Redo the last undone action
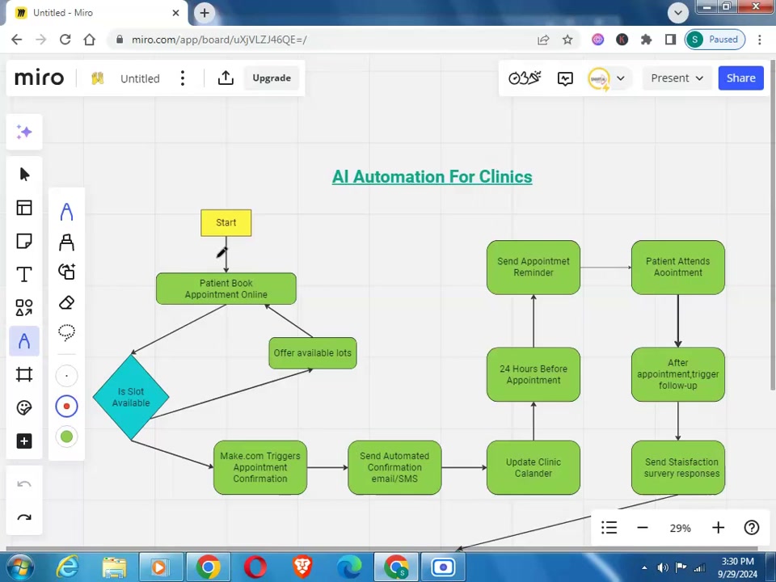 24,517
